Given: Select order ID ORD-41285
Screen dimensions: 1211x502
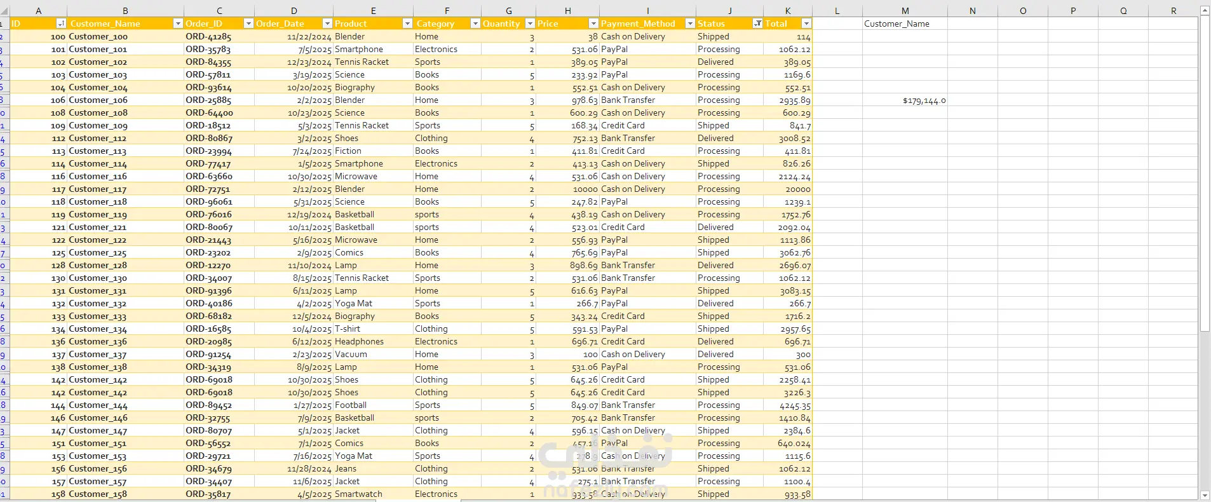Looking at the screenshot, I should coord(219,36).
